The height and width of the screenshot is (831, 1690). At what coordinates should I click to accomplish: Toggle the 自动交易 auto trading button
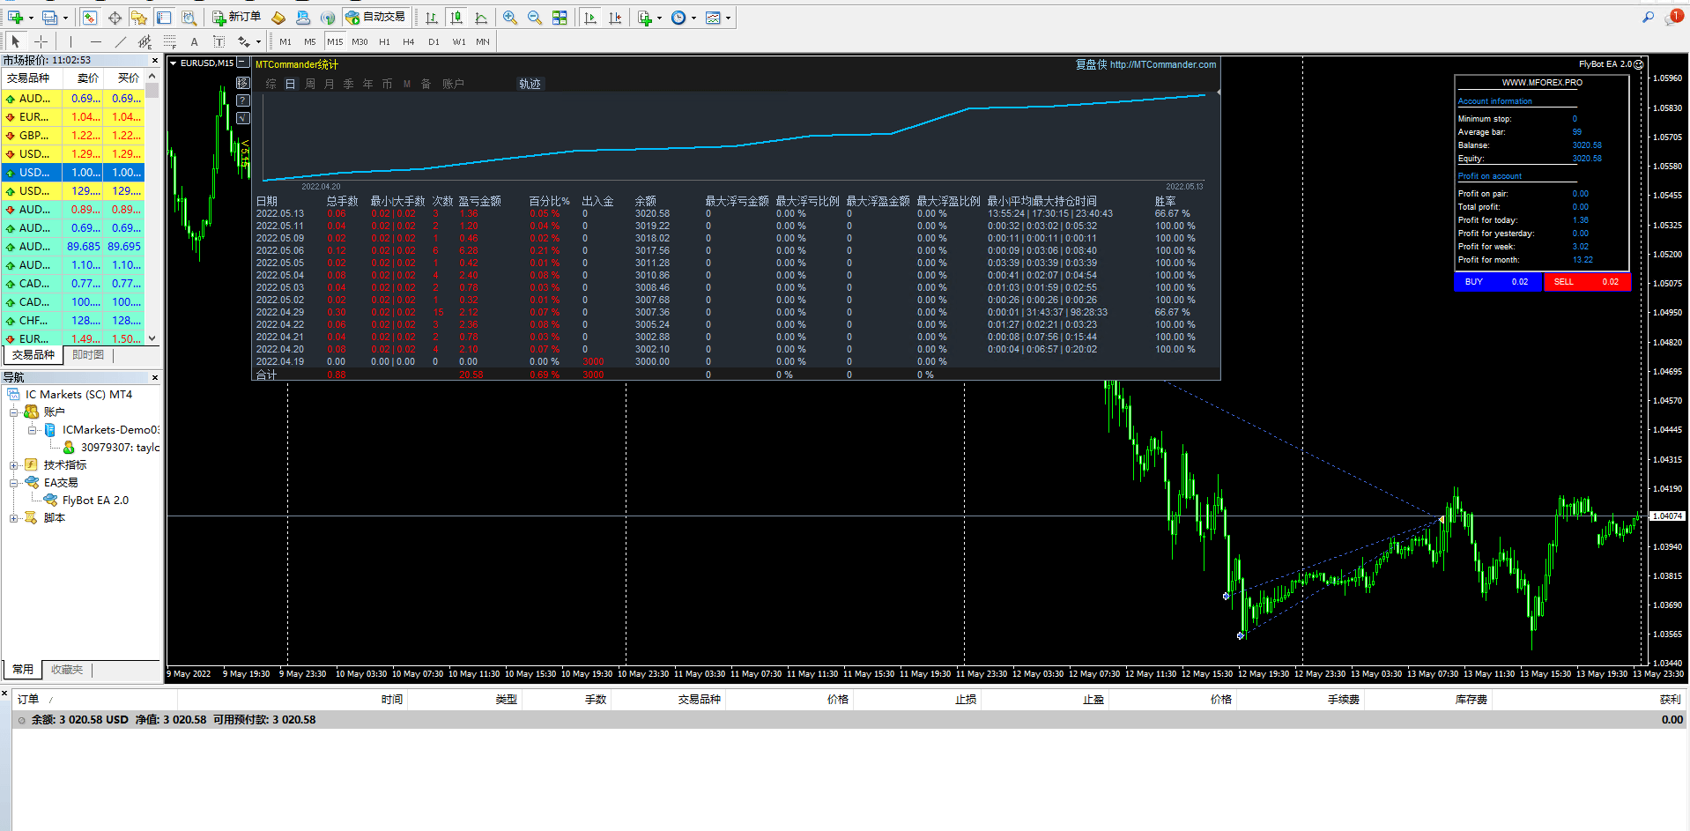pyautogui.click(x=375, y=17)
